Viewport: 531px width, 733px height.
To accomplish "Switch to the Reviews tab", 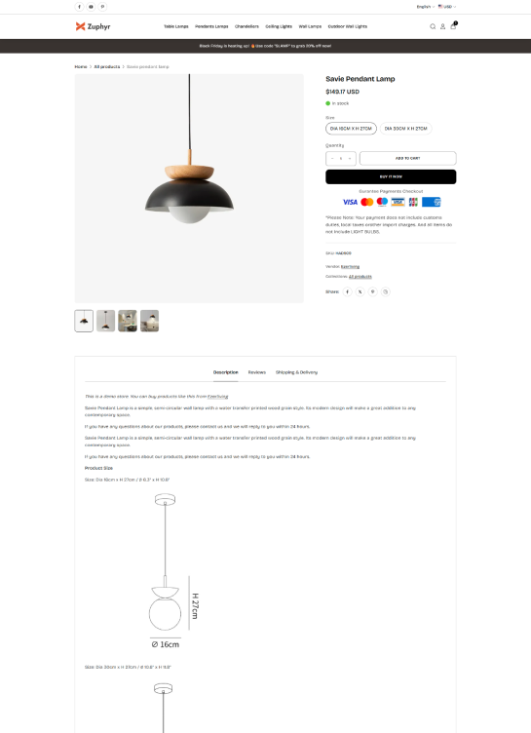I will point(256,372).
